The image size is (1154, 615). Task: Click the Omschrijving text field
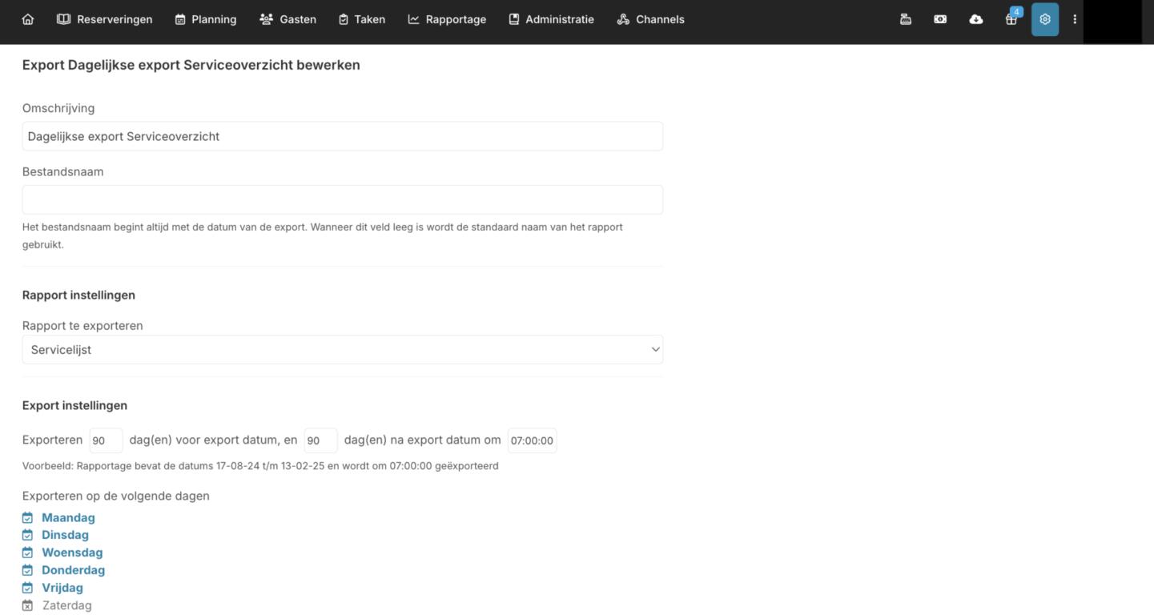(x=342, y=136)
